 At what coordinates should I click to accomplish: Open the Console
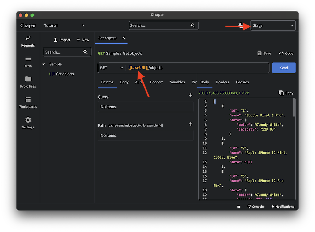tap(255, 207)
